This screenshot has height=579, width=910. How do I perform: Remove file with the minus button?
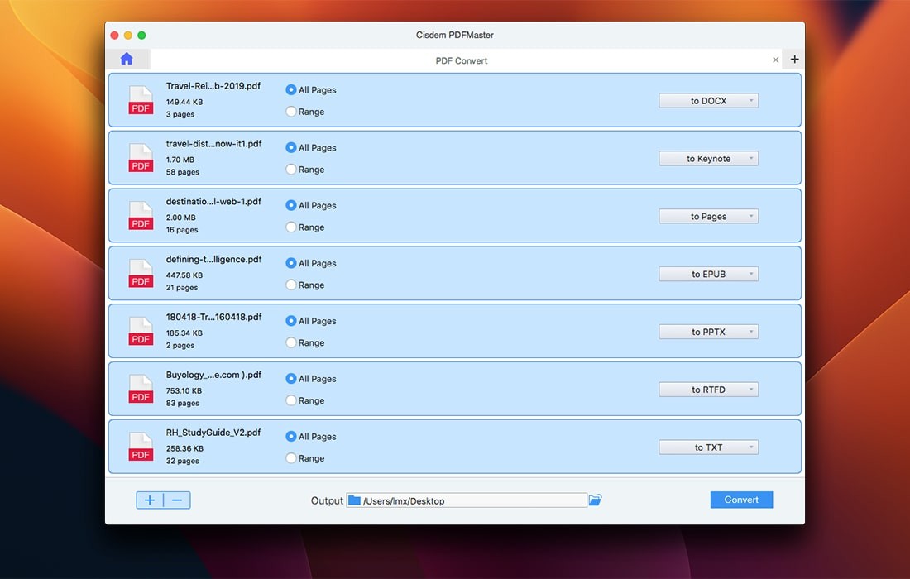coord(177,500)
